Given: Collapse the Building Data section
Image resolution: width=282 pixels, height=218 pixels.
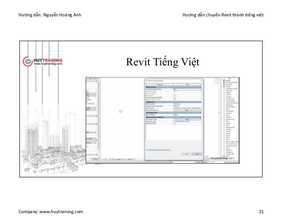Looking at the screenshot, I should pyautogui.click(x=200, y=102).
